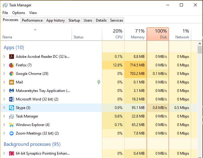Click Zoom Meetings' 7.8 MB memory value
The image size is (203, 158).
(x=139, y=133)
